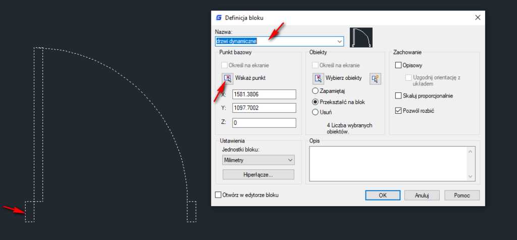The width and height of the screenshot is (517, 240).
Task: Click the Anuluj cancel button
Action: 422,195
